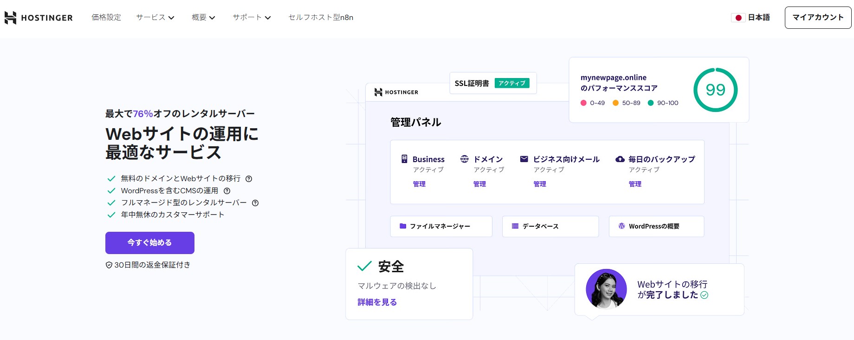This screenshot has width=854, height=340.
Task: Click checkmark beside WordPressを含むCMSの運用
Action: coord(111,191)
